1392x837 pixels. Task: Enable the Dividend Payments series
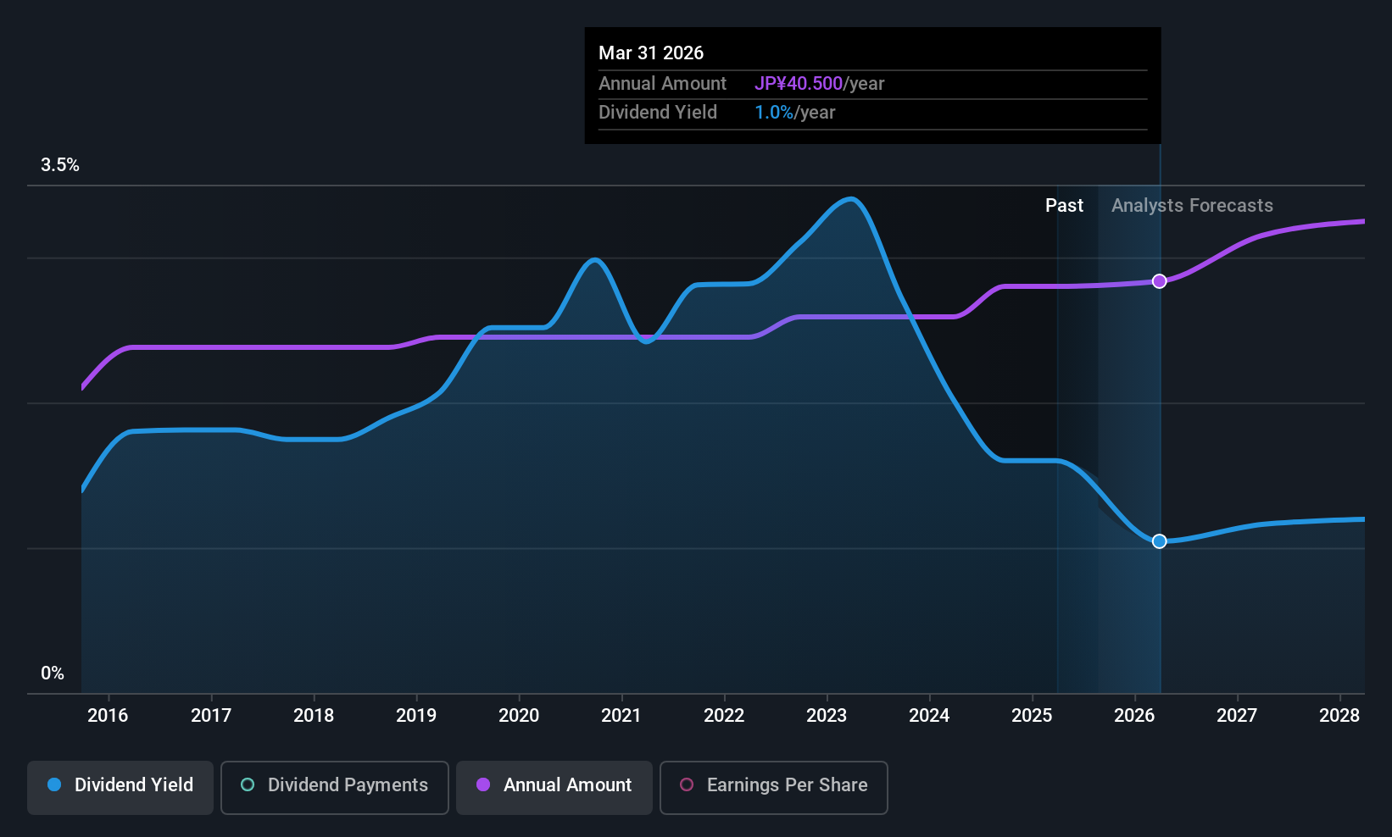[x=335, y=787]
